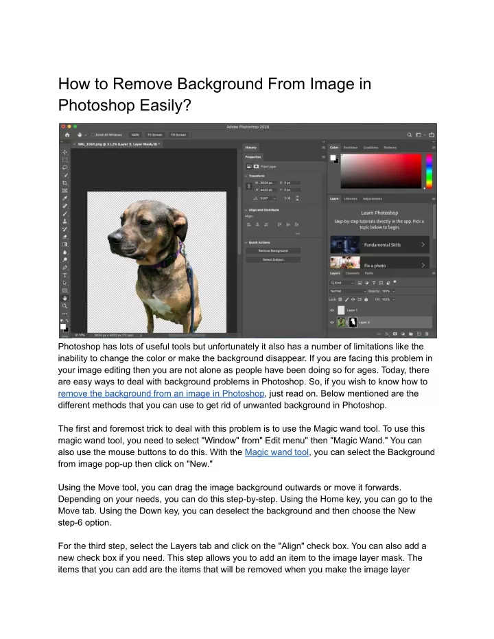The height and width of the screenshot is (639, 494).
Task: Click the Create new group folder icon
Action: 411,334
